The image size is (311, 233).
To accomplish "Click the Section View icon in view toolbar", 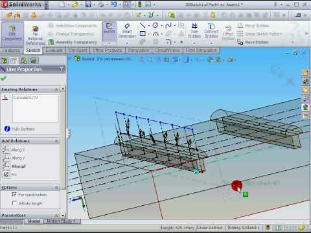I will click(167, 60).
